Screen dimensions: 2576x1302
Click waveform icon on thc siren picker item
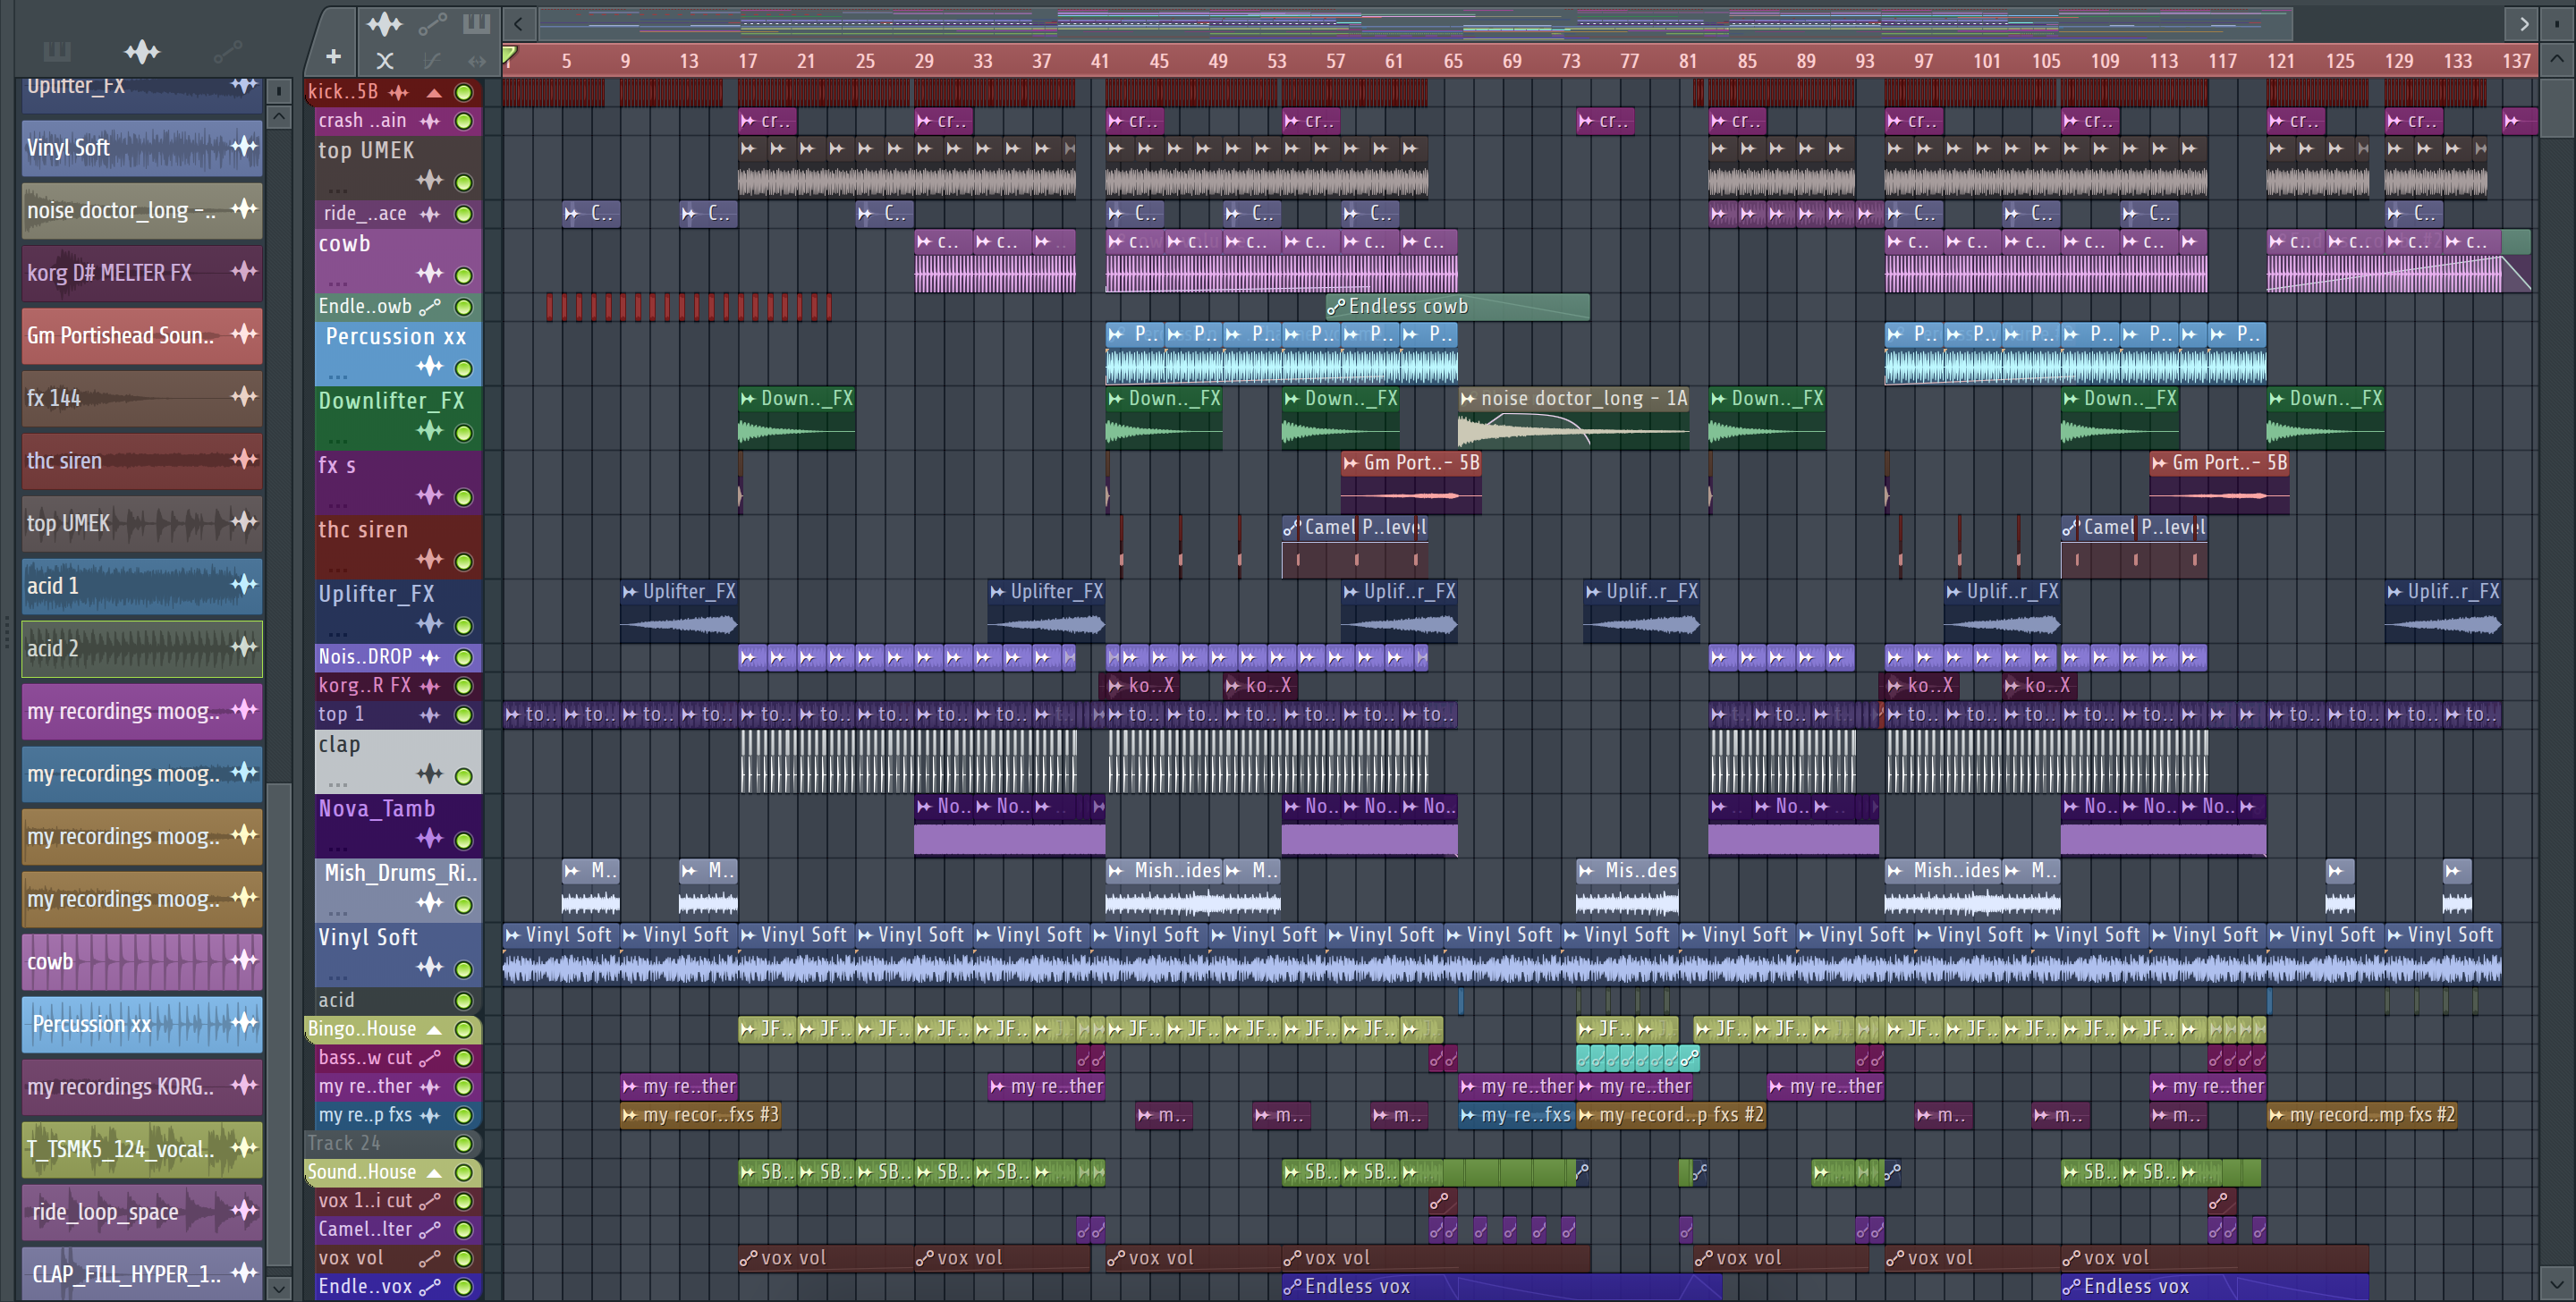click(244, 459)
